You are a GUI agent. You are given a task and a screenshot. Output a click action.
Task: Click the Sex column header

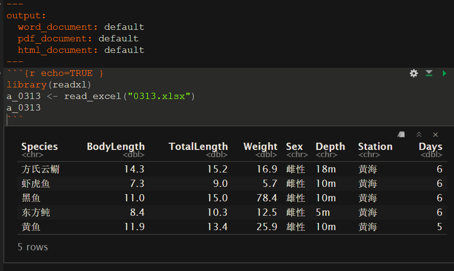(294, 147)
